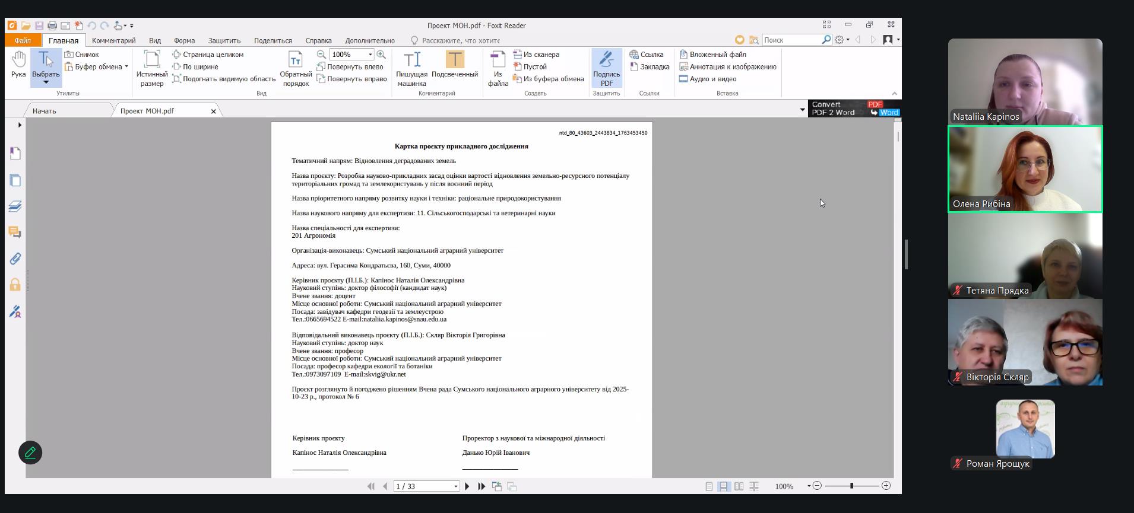
Task: Open the attachments paperclip sidebar panel
Action: (15, 259)
